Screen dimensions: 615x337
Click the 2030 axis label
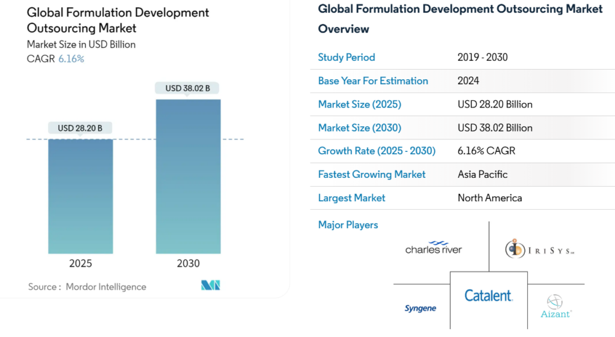pos(188,263)
